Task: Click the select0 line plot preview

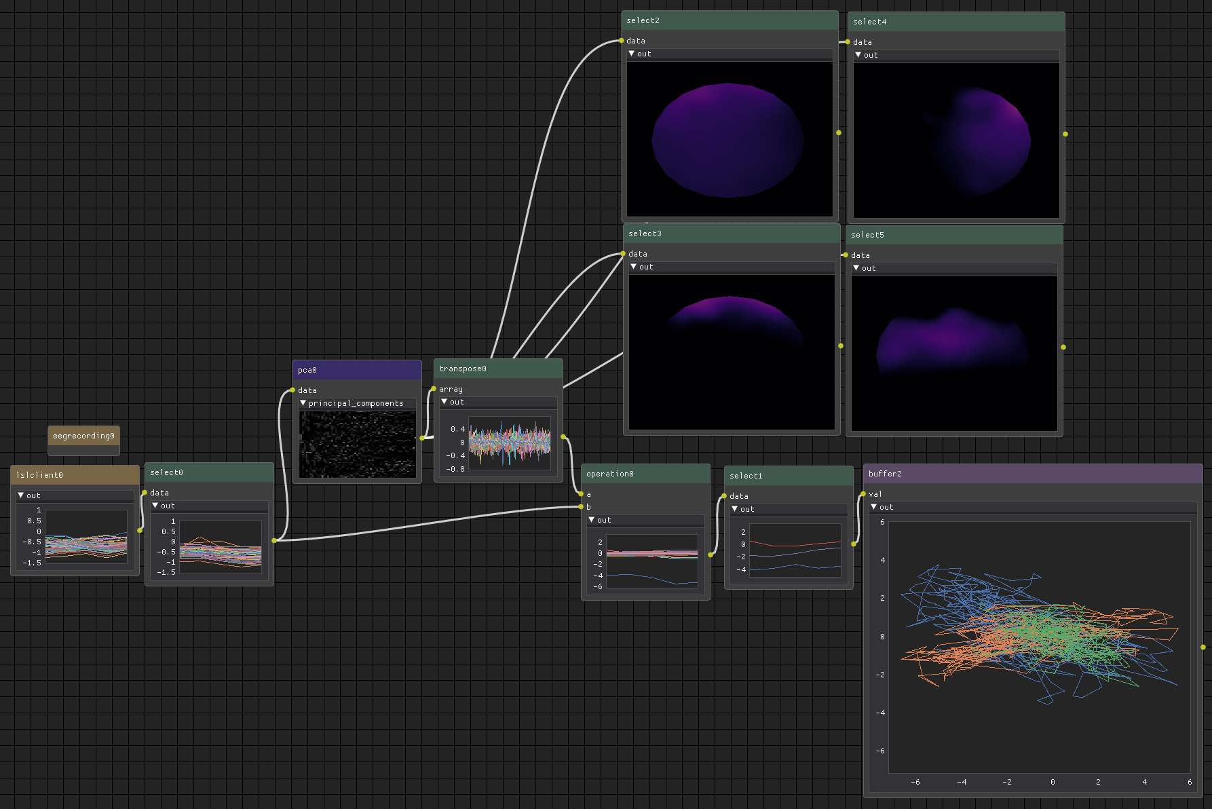Action: tap(220, 546)
